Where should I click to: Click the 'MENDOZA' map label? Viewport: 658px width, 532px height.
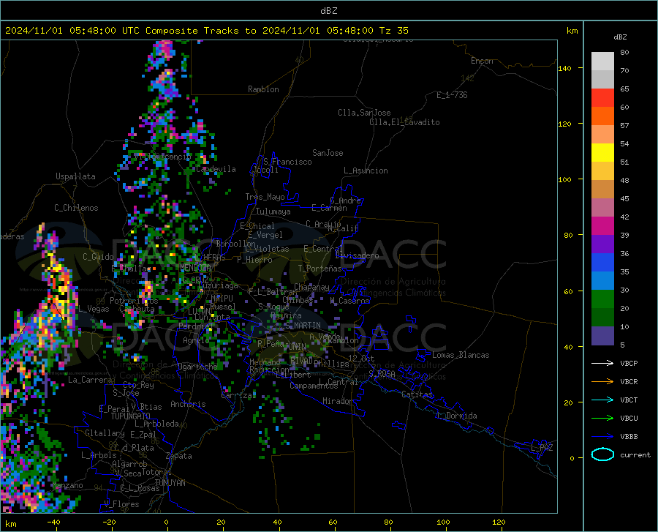(195, 268)
